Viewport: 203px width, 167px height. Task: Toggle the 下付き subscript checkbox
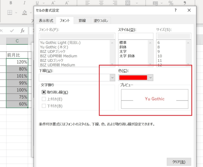44,106
